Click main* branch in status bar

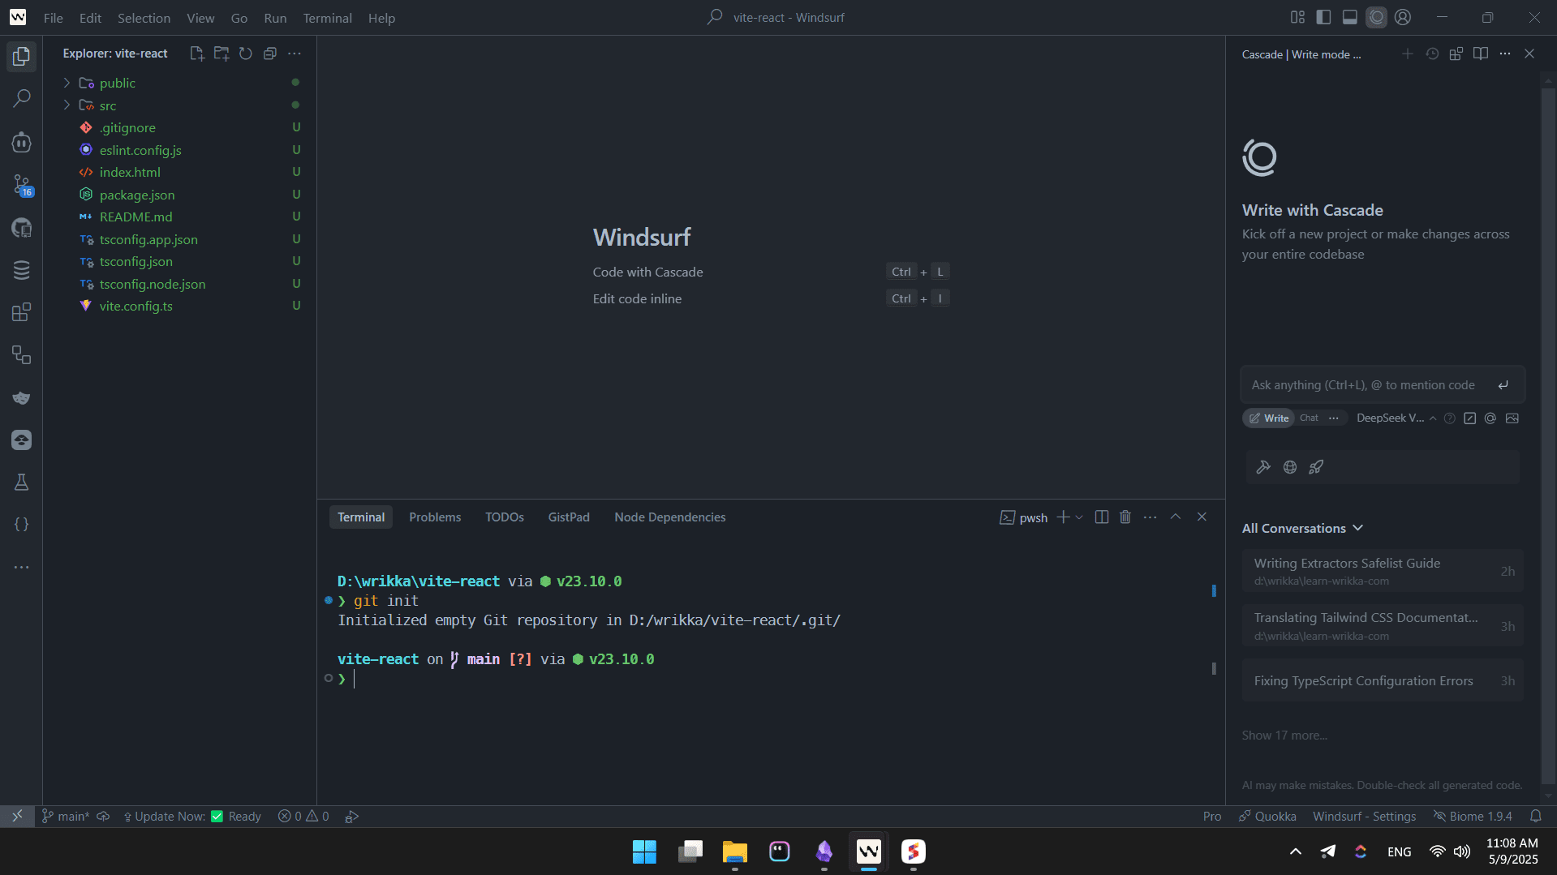(66, 817)
